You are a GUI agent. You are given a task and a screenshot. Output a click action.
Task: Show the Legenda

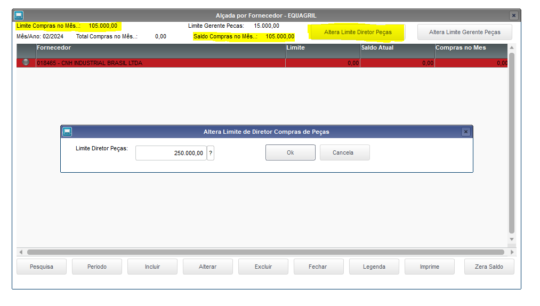tap(374, 267)
